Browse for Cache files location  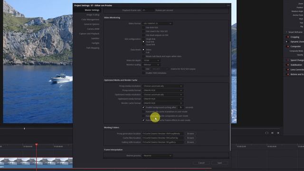pos(190,138)
